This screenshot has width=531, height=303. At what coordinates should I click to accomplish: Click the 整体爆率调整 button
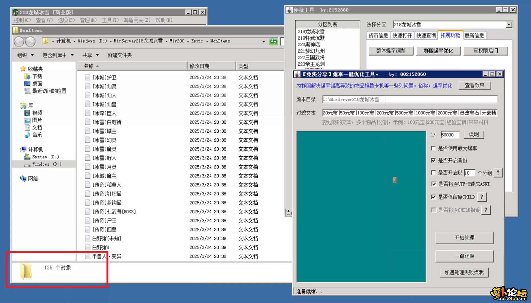coord(391,51)
